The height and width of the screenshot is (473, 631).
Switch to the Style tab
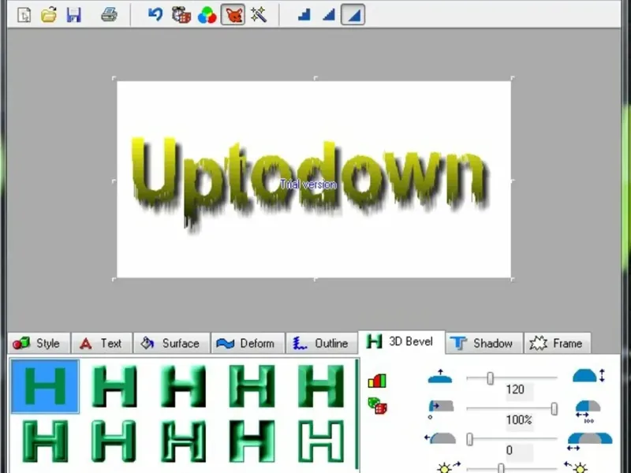[39, 343]
